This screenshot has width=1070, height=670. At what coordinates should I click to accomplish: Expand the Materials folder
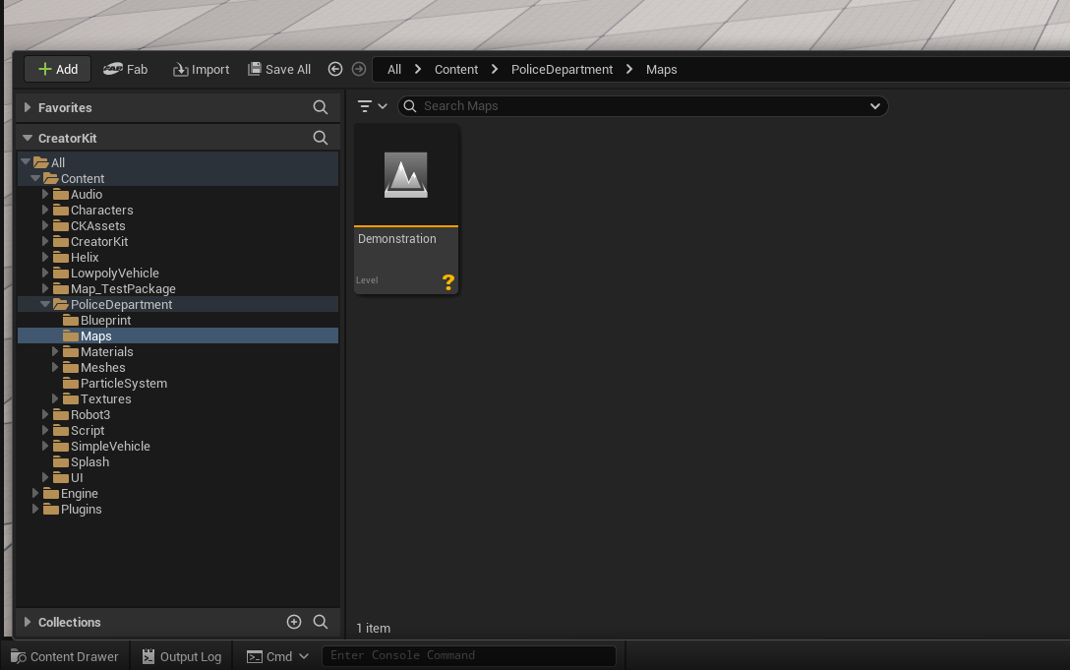pyautogui.click(x=56, y=352)
